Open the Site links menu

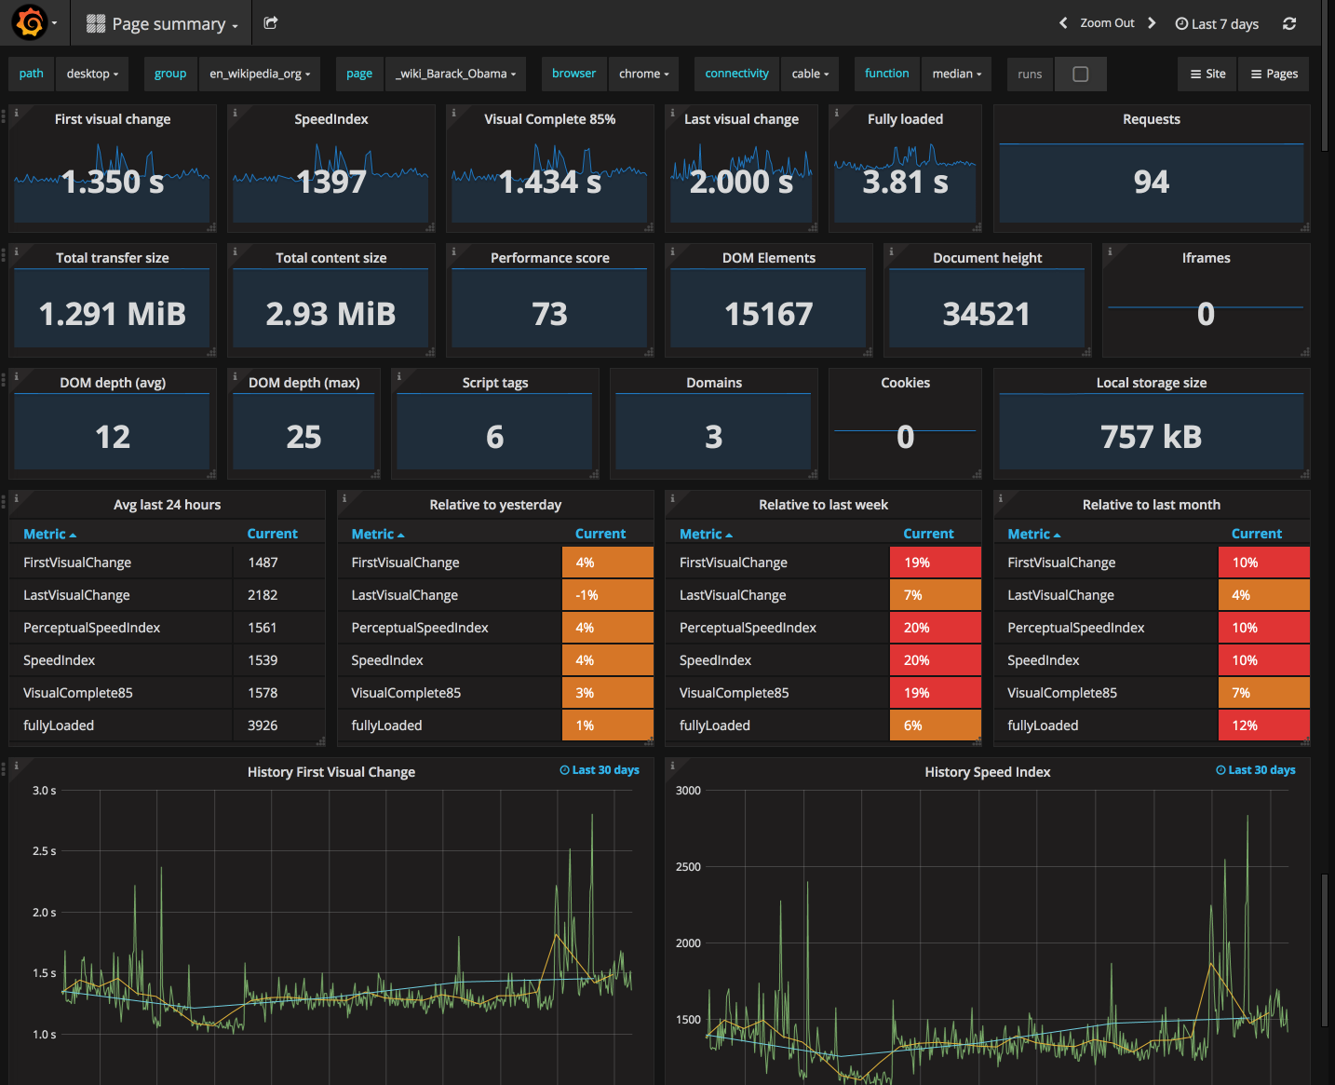click(1207, 74)
